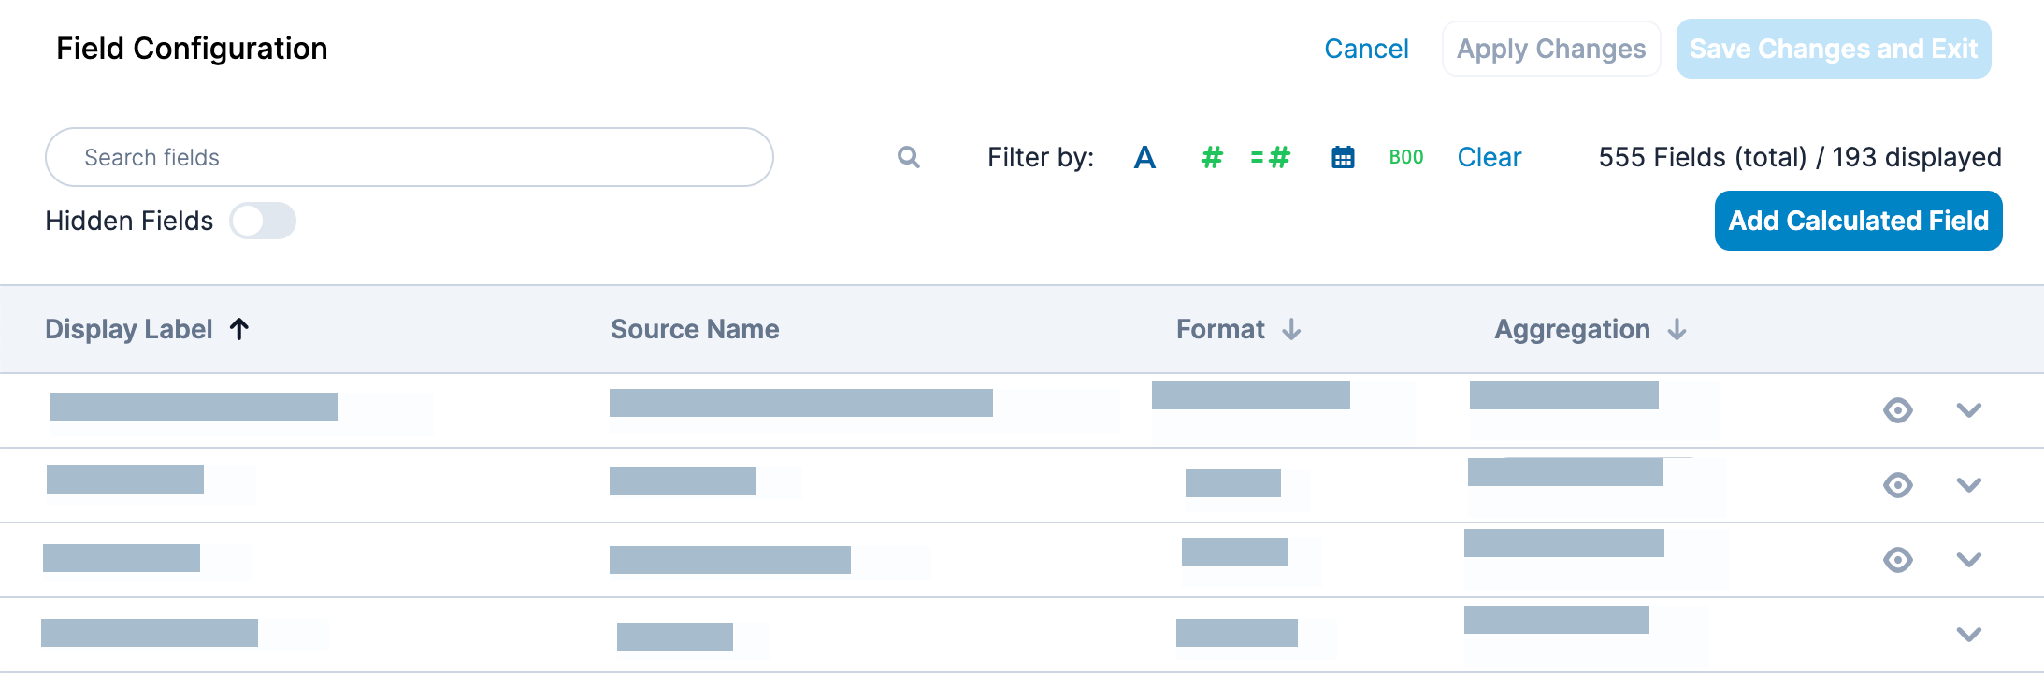Filter fields by text type A

pyautogui.click(x=1144, y=157)
